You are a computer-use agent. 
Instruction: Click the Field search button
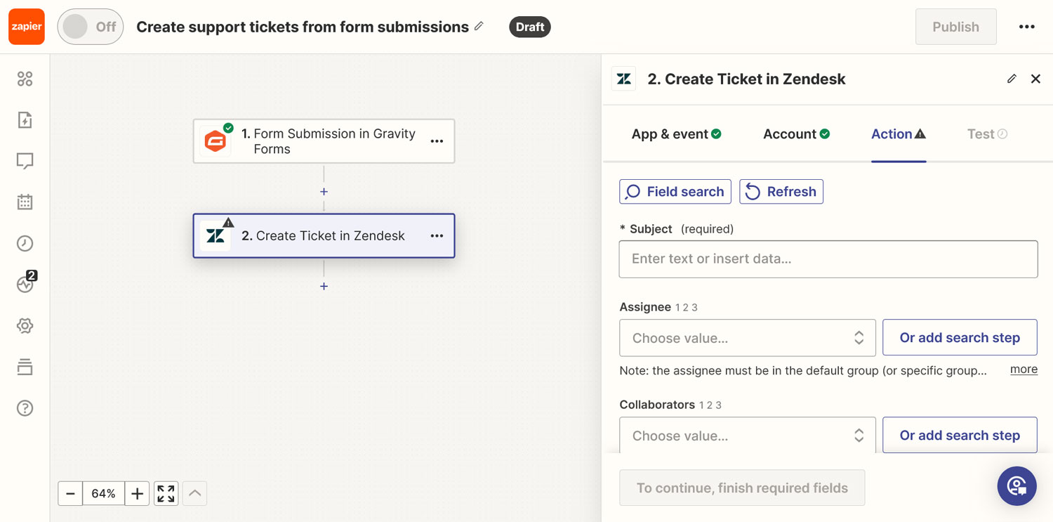coord(675,192)
